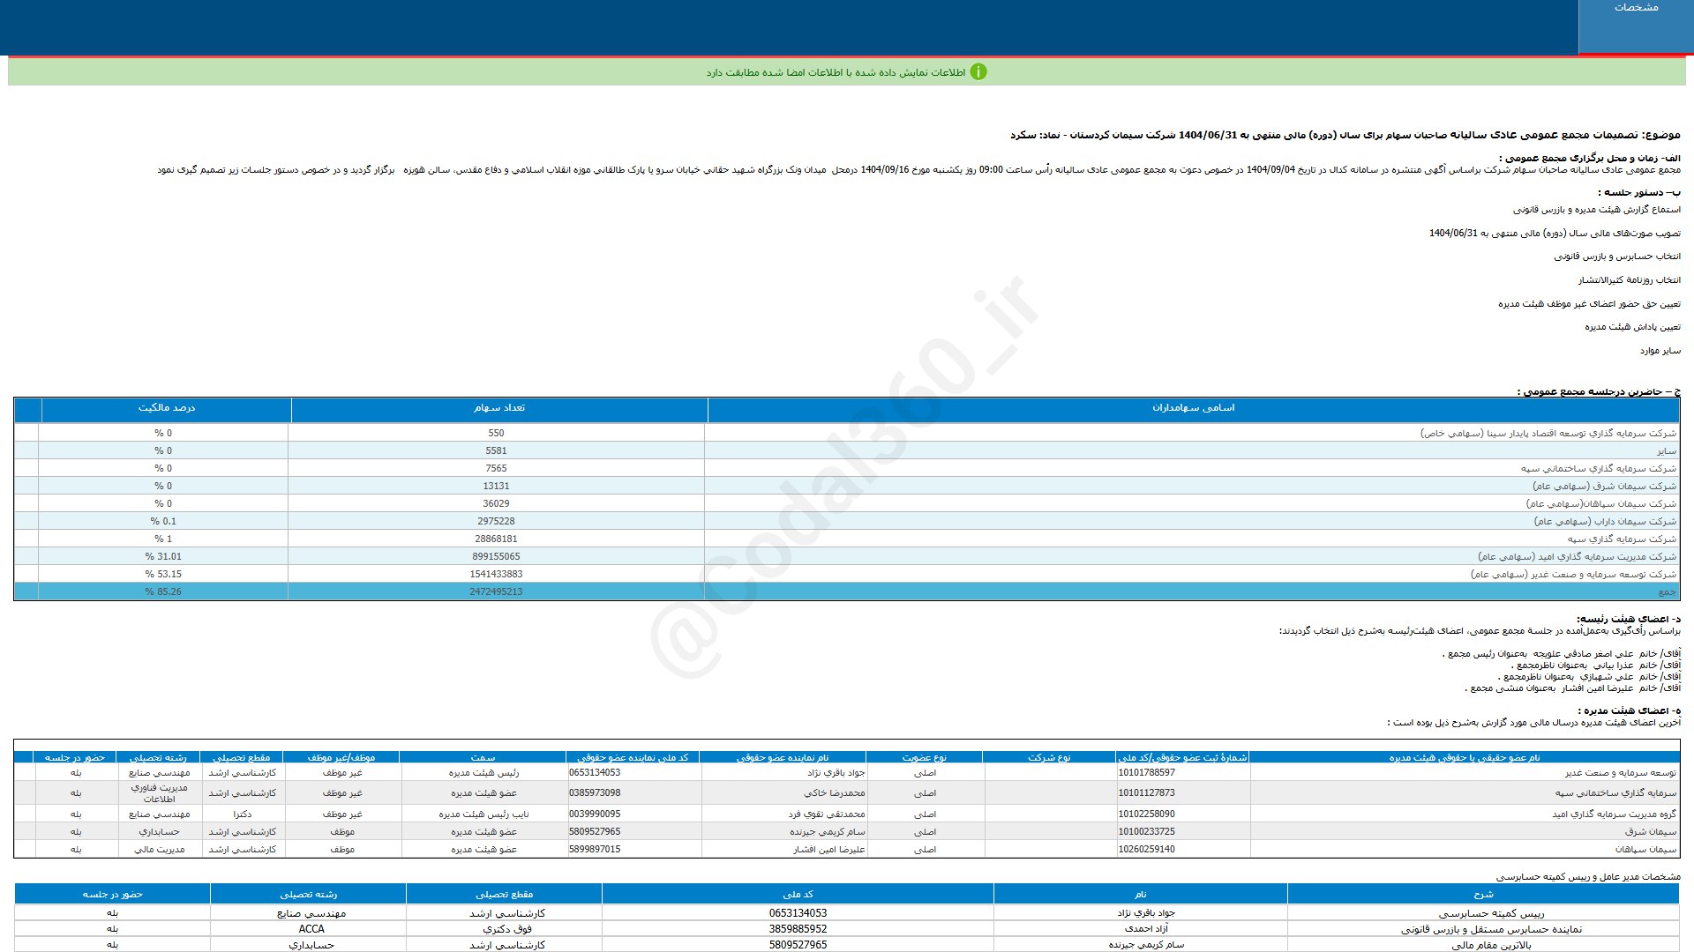Click the green info icon in notification bar
The width and height of the screenshot is (1694, 952).
(x=978, y=72)
